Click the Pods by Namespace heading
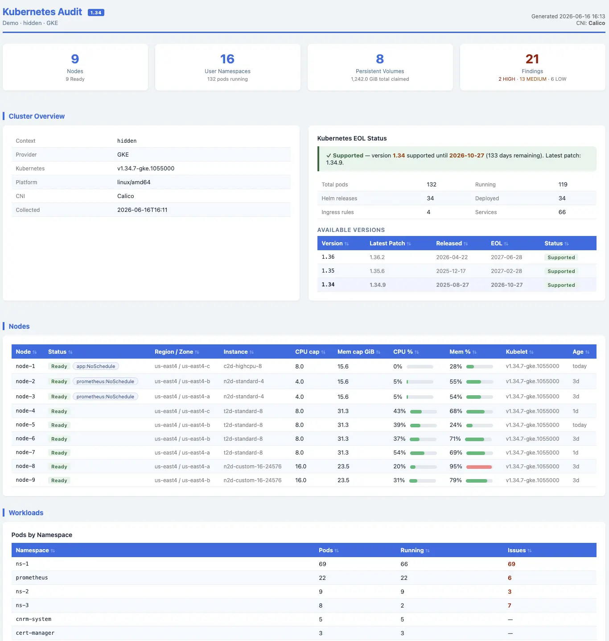 (42, 535)
